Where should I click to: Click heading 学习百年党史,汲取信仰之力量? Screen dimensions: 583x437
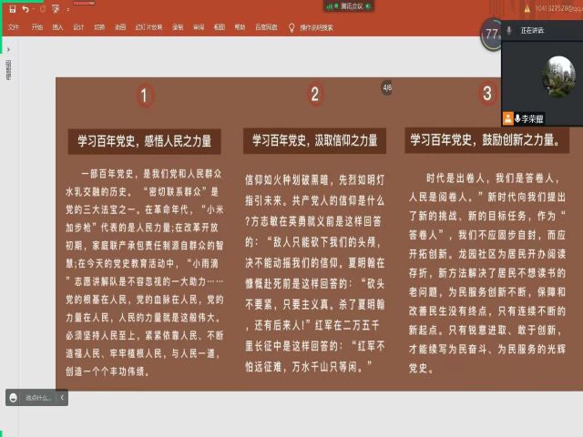pyautogui.click(x=314, y=140)
